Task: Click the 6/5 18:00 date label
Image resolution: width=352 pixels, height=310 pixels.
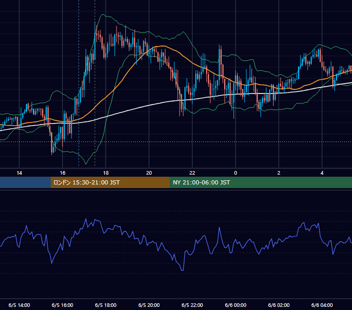Action: pyautogui.click(x=106, y=305)
